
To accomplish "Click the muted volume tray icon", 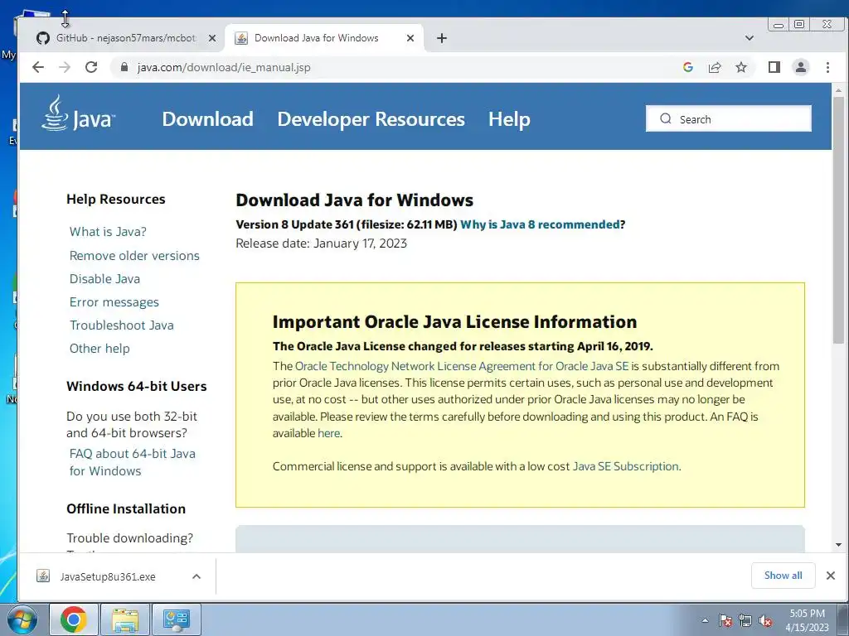I will click(765, 621).
